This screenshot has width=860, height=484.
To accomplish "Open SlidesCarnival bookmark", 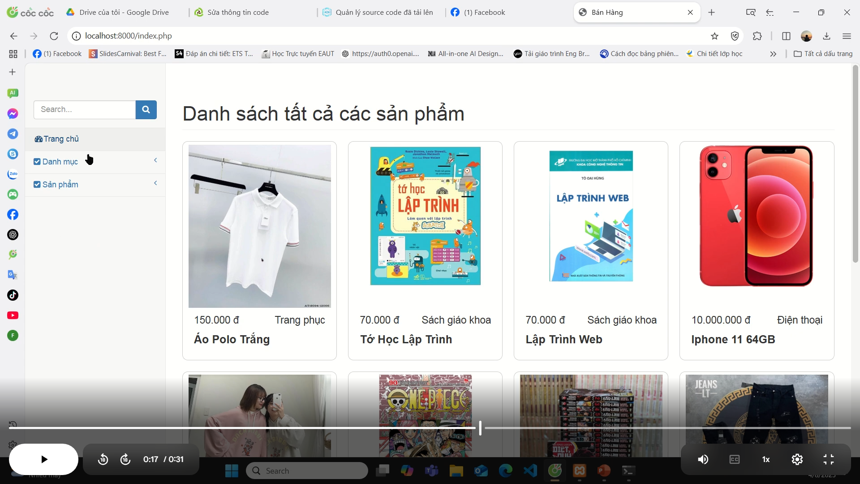I will click(x=128, y=54).
